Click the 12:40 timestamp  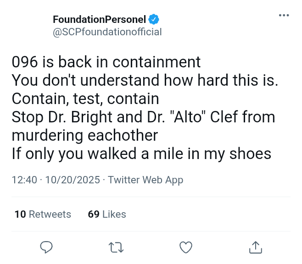coord(24,180)
